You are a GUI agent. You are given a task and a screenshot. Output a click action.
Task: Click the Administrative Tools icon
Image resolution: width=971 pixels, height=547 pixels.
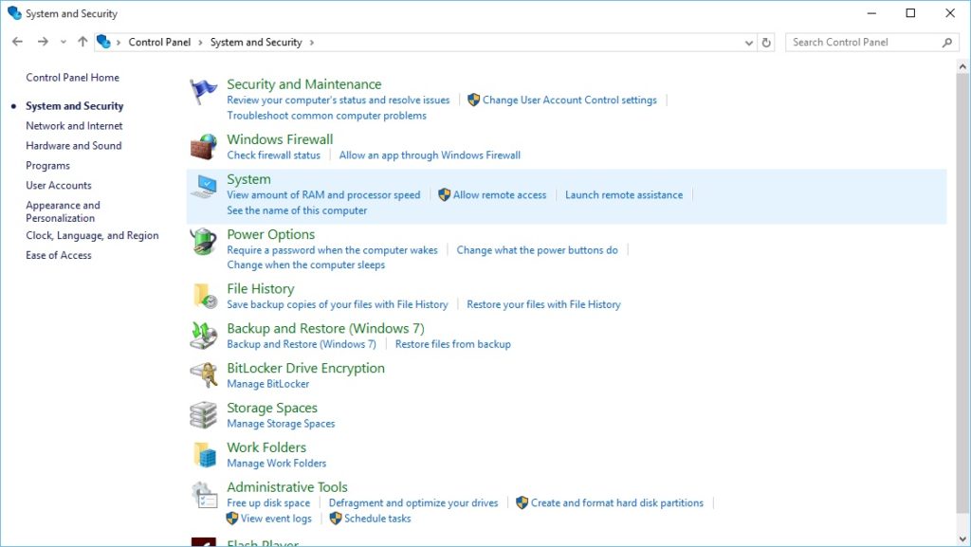pyautogui.click(x=203, y=495)
